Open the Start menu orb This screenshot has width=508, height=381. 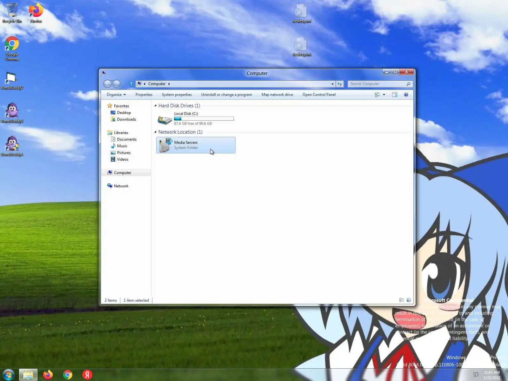pos(9,375)
